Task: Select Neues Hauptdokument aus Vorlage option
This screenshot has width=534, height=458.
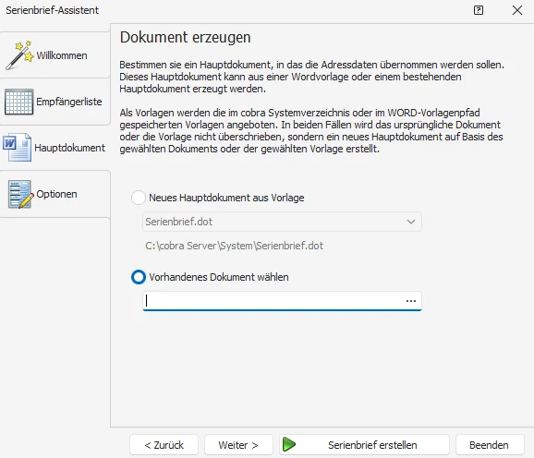Action: (x=139, y=198)
